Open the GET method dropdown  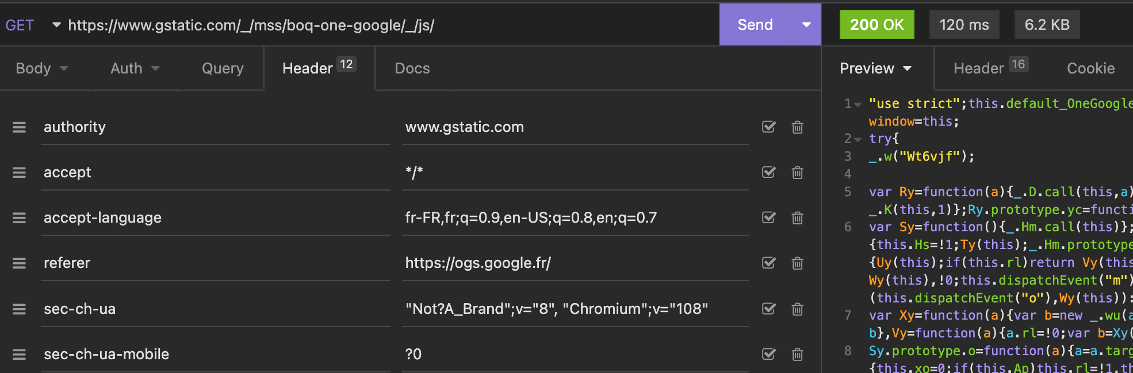pyautogui.click(x=56, y=25)
